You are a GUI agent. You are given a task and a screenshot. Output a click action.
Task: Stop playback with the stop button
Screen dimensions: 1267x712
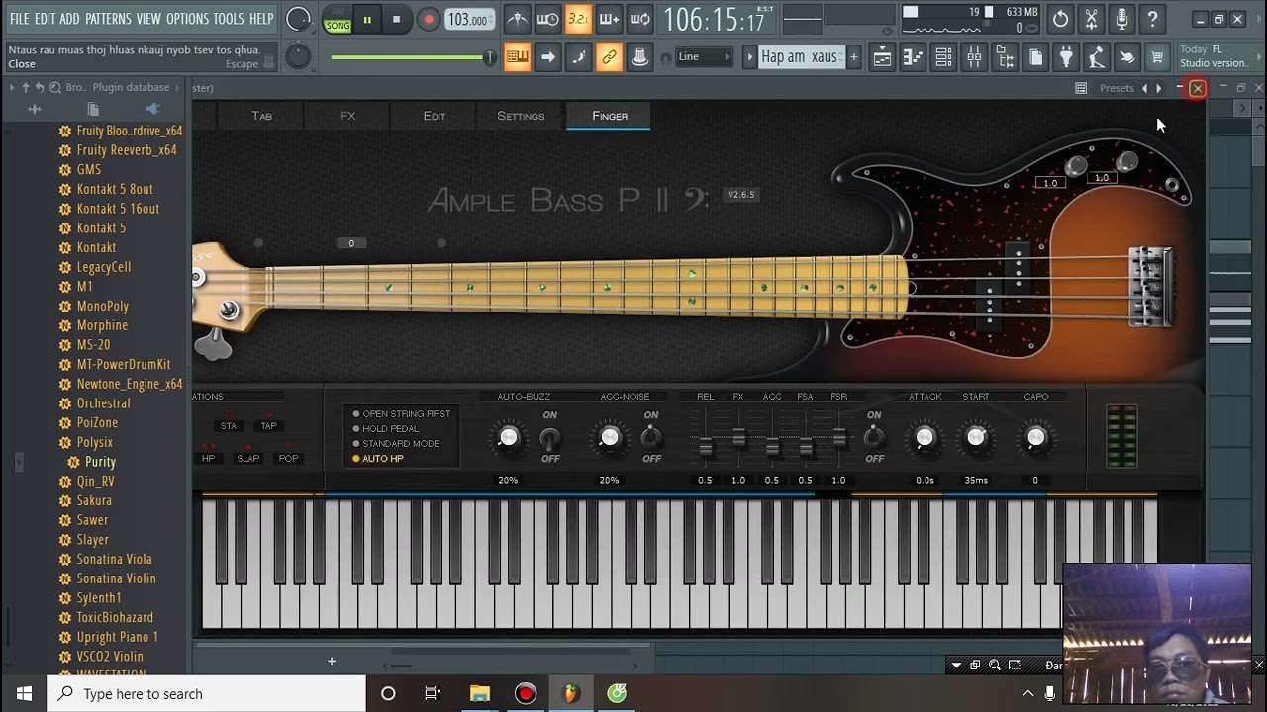pyautogui.click(x=397, y=20)
